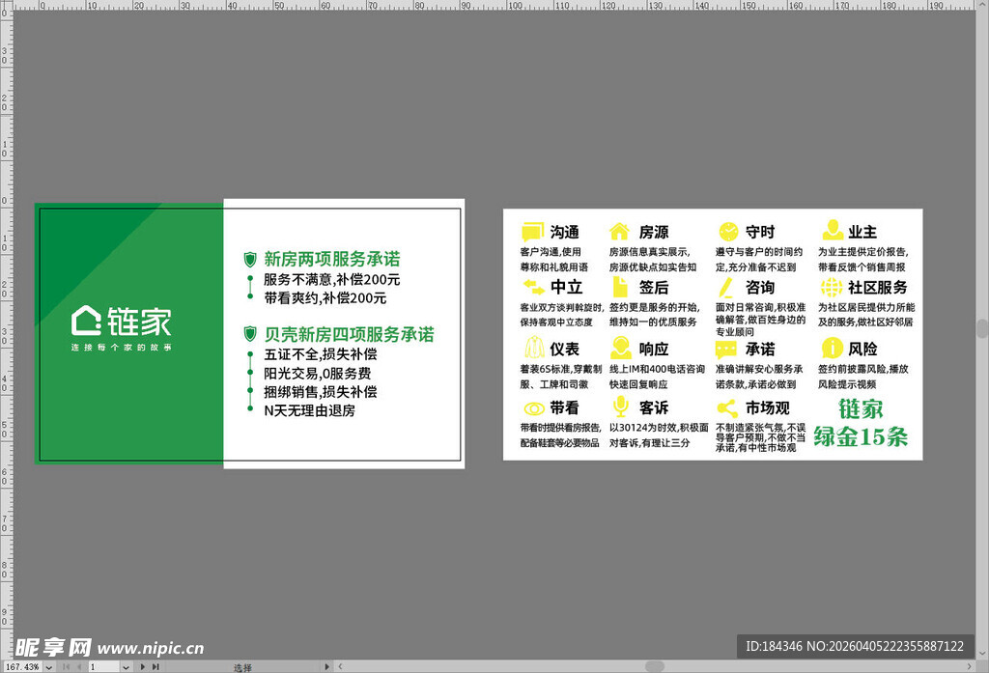Select the eye icon next to 带看

532,408
